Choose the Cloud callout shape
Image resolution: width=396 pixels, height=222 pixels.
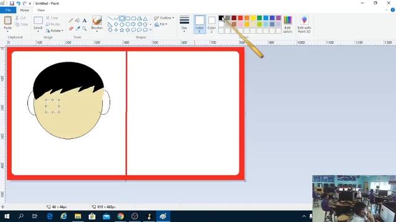[x=145, y=30]
